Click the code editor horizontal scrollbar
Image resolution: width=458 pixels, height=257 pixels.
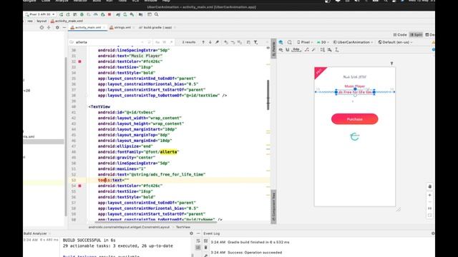156,222
